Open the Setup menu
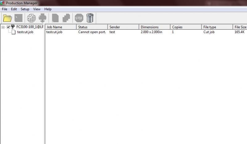Image resolution: width=247 pixels, height=144 pixels. click(25, 9)
